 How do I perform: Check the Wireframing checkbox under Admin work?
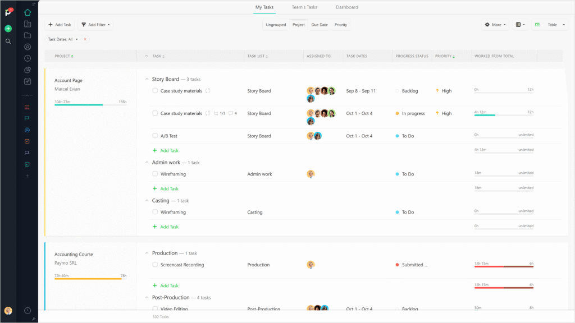click(x=155, y=174)
